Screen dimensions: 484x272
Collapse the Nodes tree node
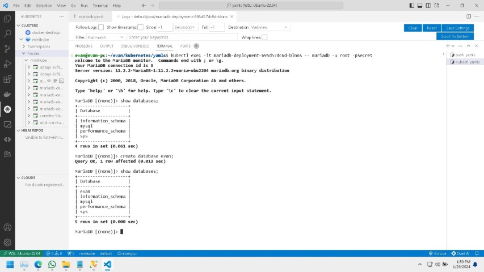pos(24,53)
